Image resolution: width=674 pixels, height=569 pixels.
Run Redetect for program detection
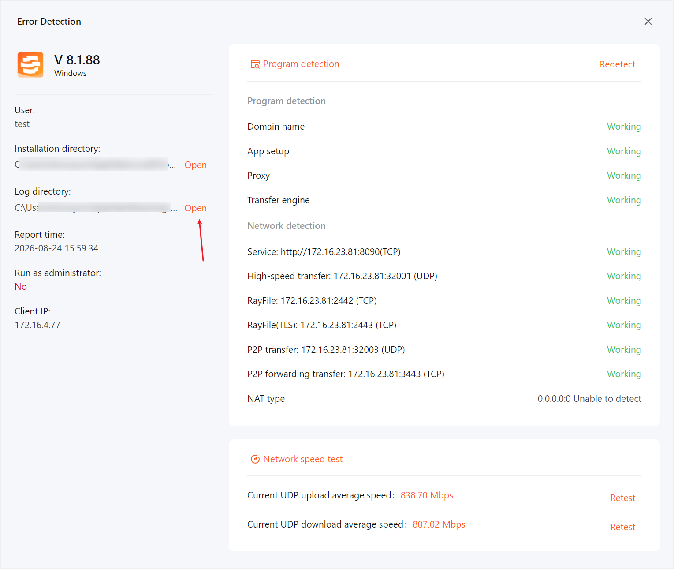617,64
